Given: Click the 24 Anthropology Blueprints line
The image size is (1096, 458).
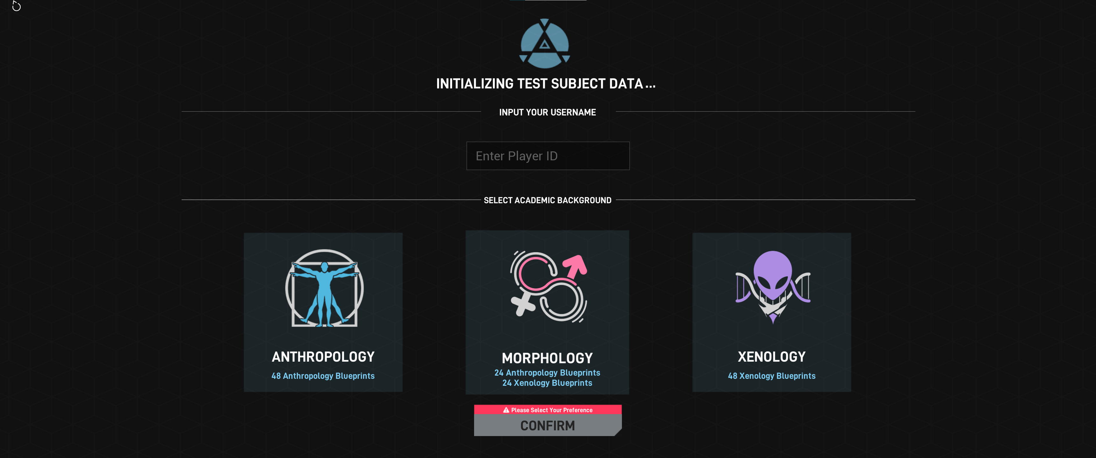Looking at the screenshot, I should pyautogui.click(x=547, y=373).
